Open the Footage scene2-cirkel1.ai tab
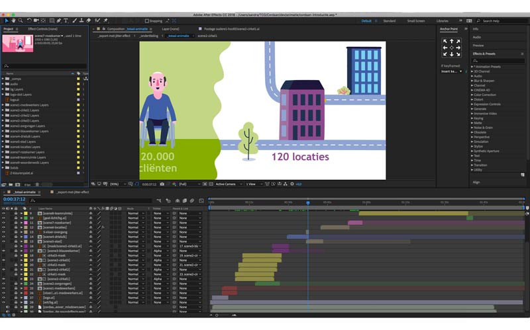Screen dimensions: 530x330 pyautogui.click(x=231, y=29)
